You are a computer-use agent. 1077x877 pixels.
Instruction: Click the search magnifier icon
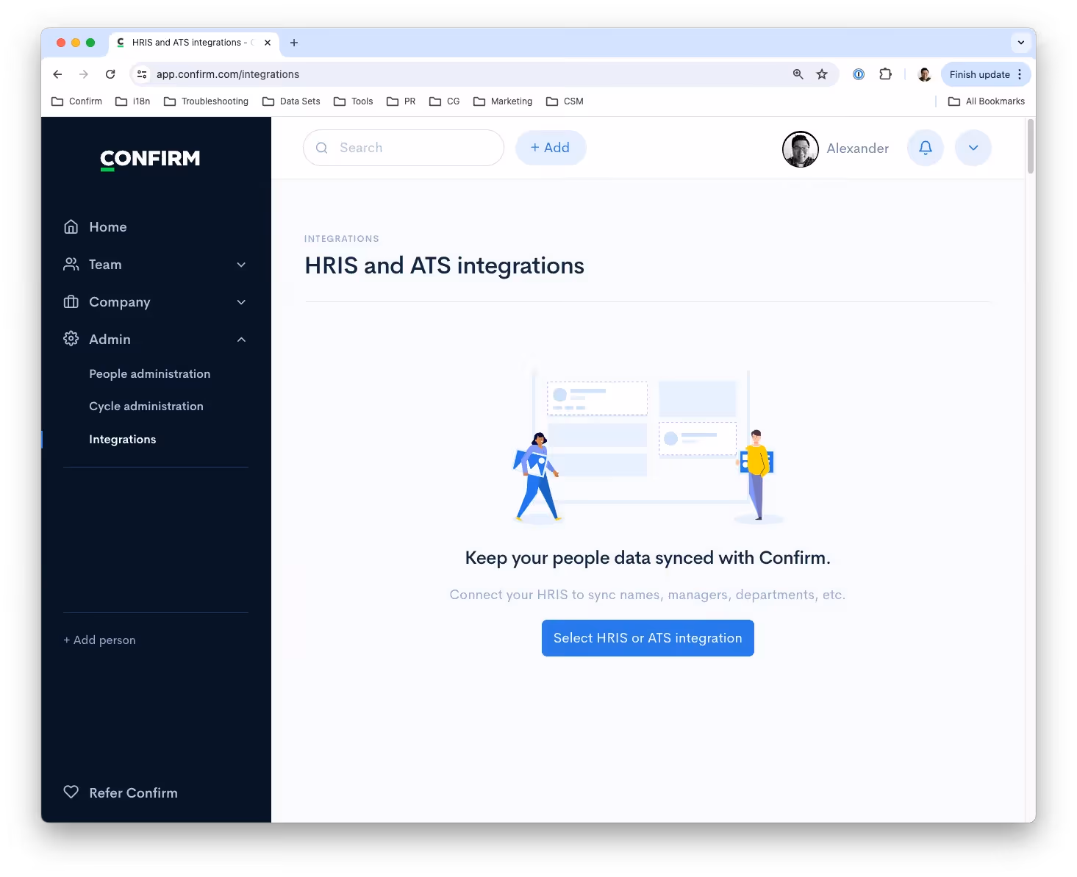click(322, 148)
